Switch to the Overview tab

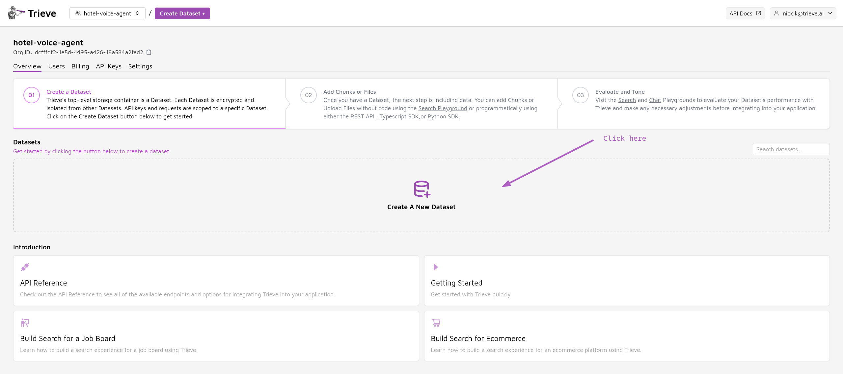(x=27, y=66)
